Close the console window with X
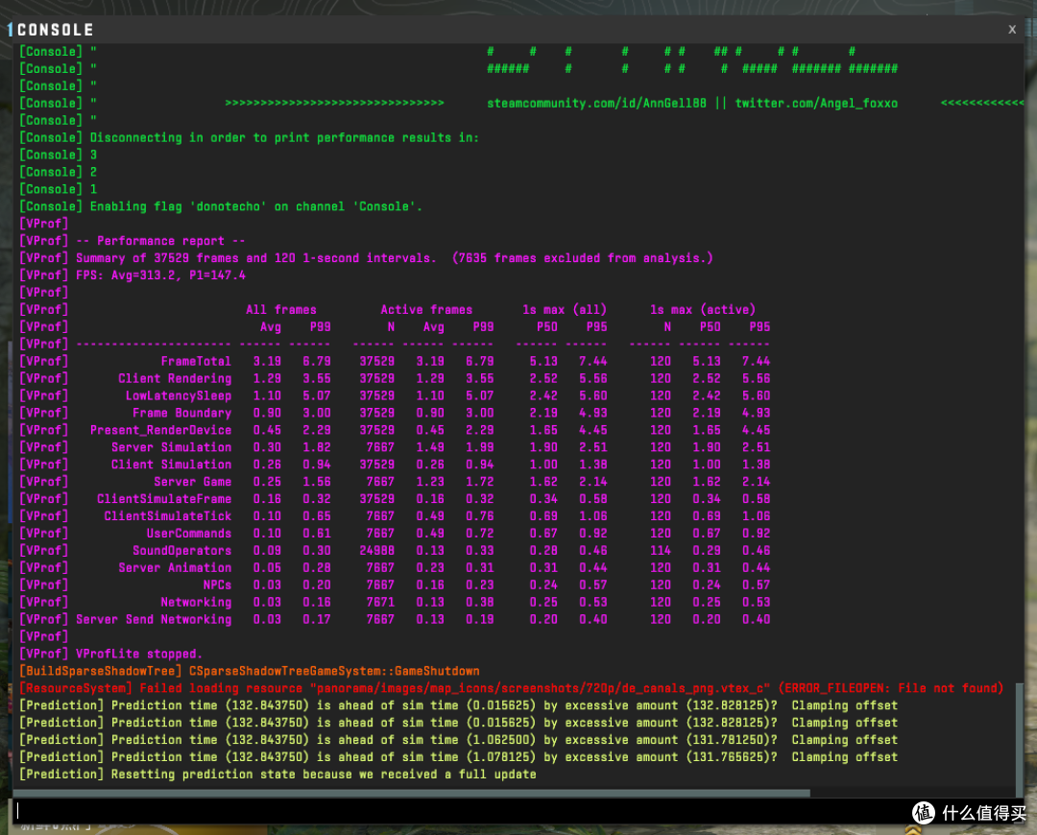The height and width of the screenshot is (835, 1037). [x=1011, y=29]
